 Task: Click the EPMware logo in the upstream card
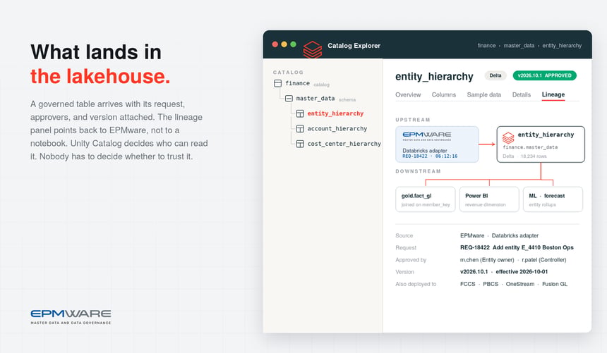pyautogui.click(x=426, y=136)
